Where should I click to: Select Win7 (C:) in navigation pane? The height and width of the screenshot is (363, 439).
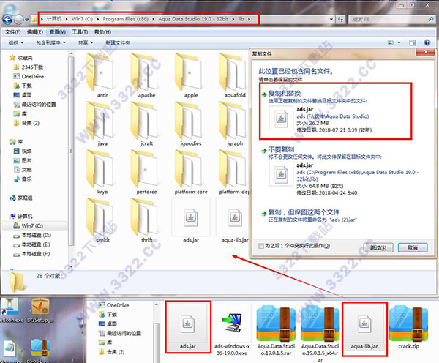pyautogui.click(x=32, y=225)
